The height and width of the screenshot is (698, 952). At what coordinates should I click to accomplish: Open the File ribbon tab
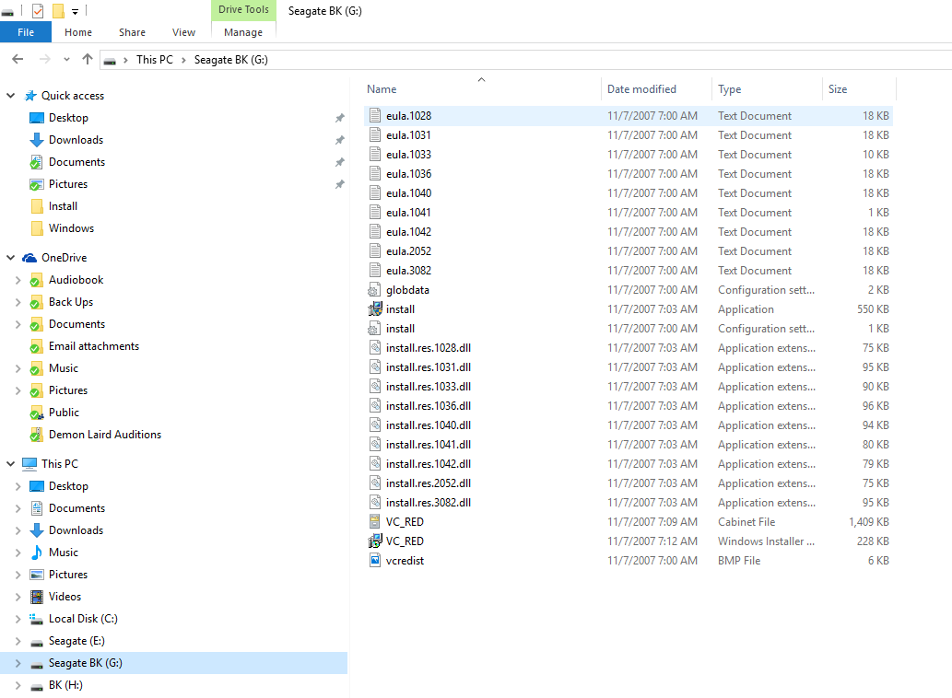click(x=26, y=32)
